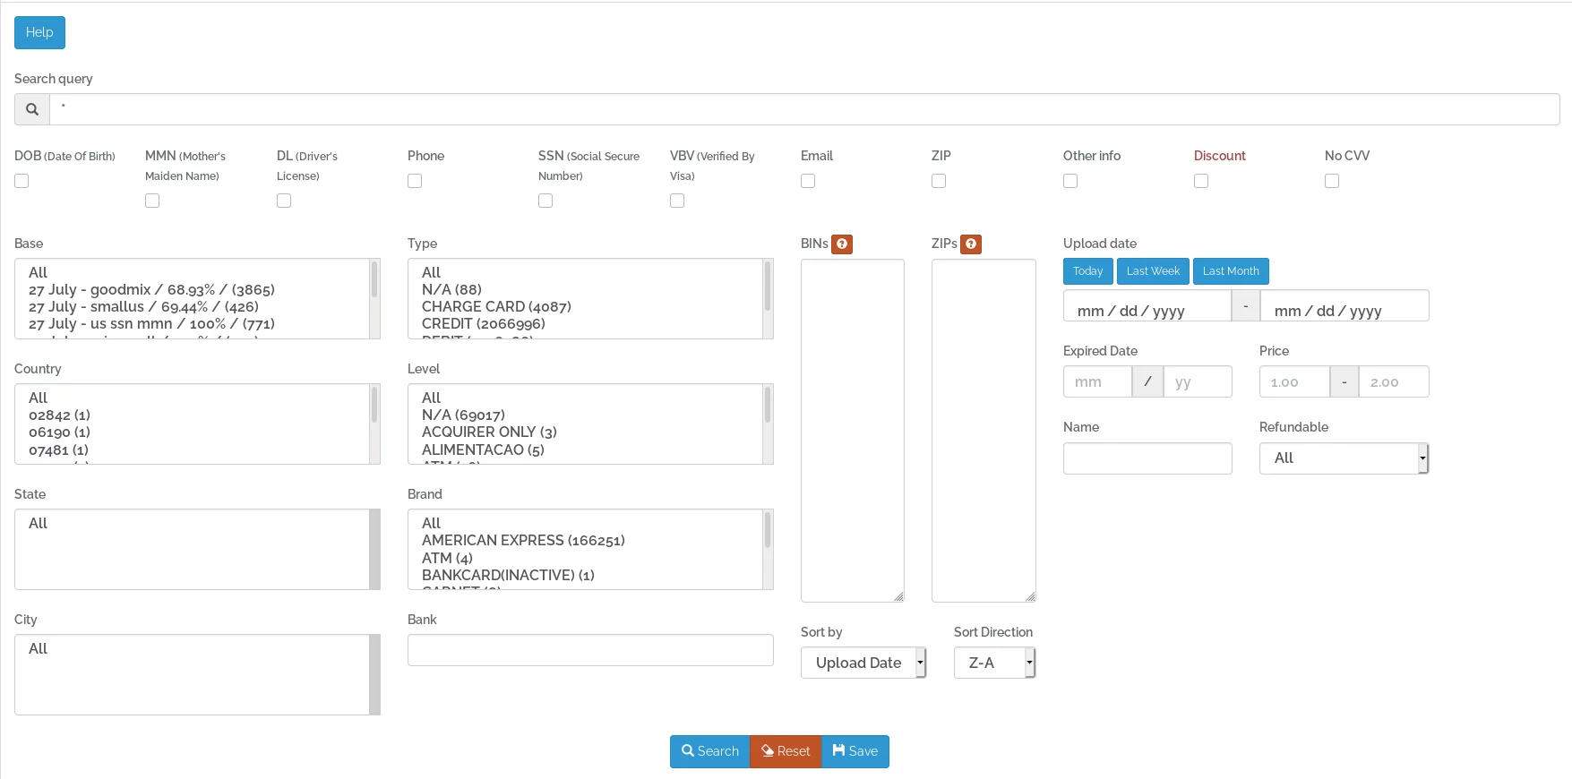This screenshot has height=779, width=1572.
Task: Focus the ZIPs text area
Action: point(984,431)
